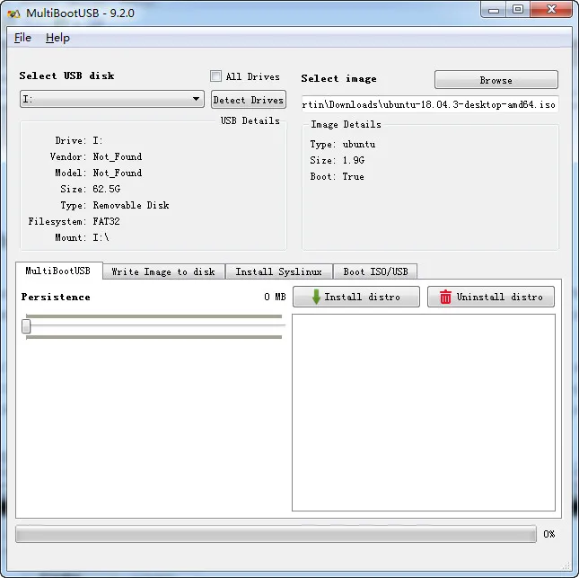Click the green arrow Install distro button
The width and height of the screenshot is (579, 578).
(356, 297)
